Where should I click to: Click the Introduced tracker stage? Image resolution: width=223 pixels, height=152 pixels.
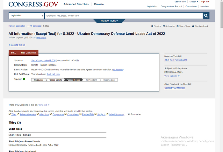pyautogui.click(x=39, y=80)
